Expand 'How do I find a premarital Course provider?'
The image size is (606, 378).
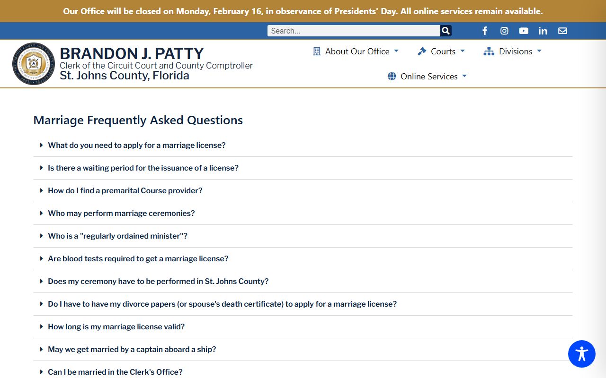point(303,190)
